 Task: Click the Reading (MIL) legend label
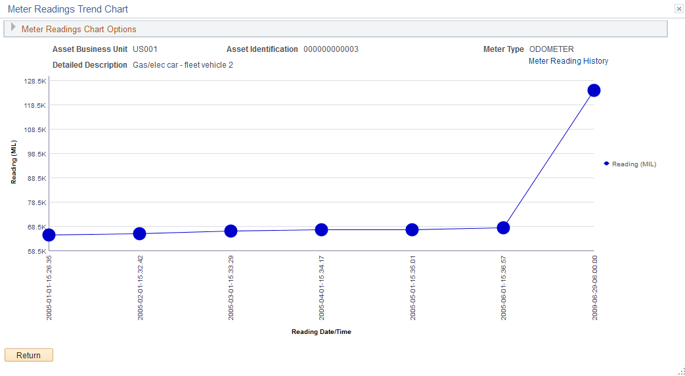[x=634, y=164]
